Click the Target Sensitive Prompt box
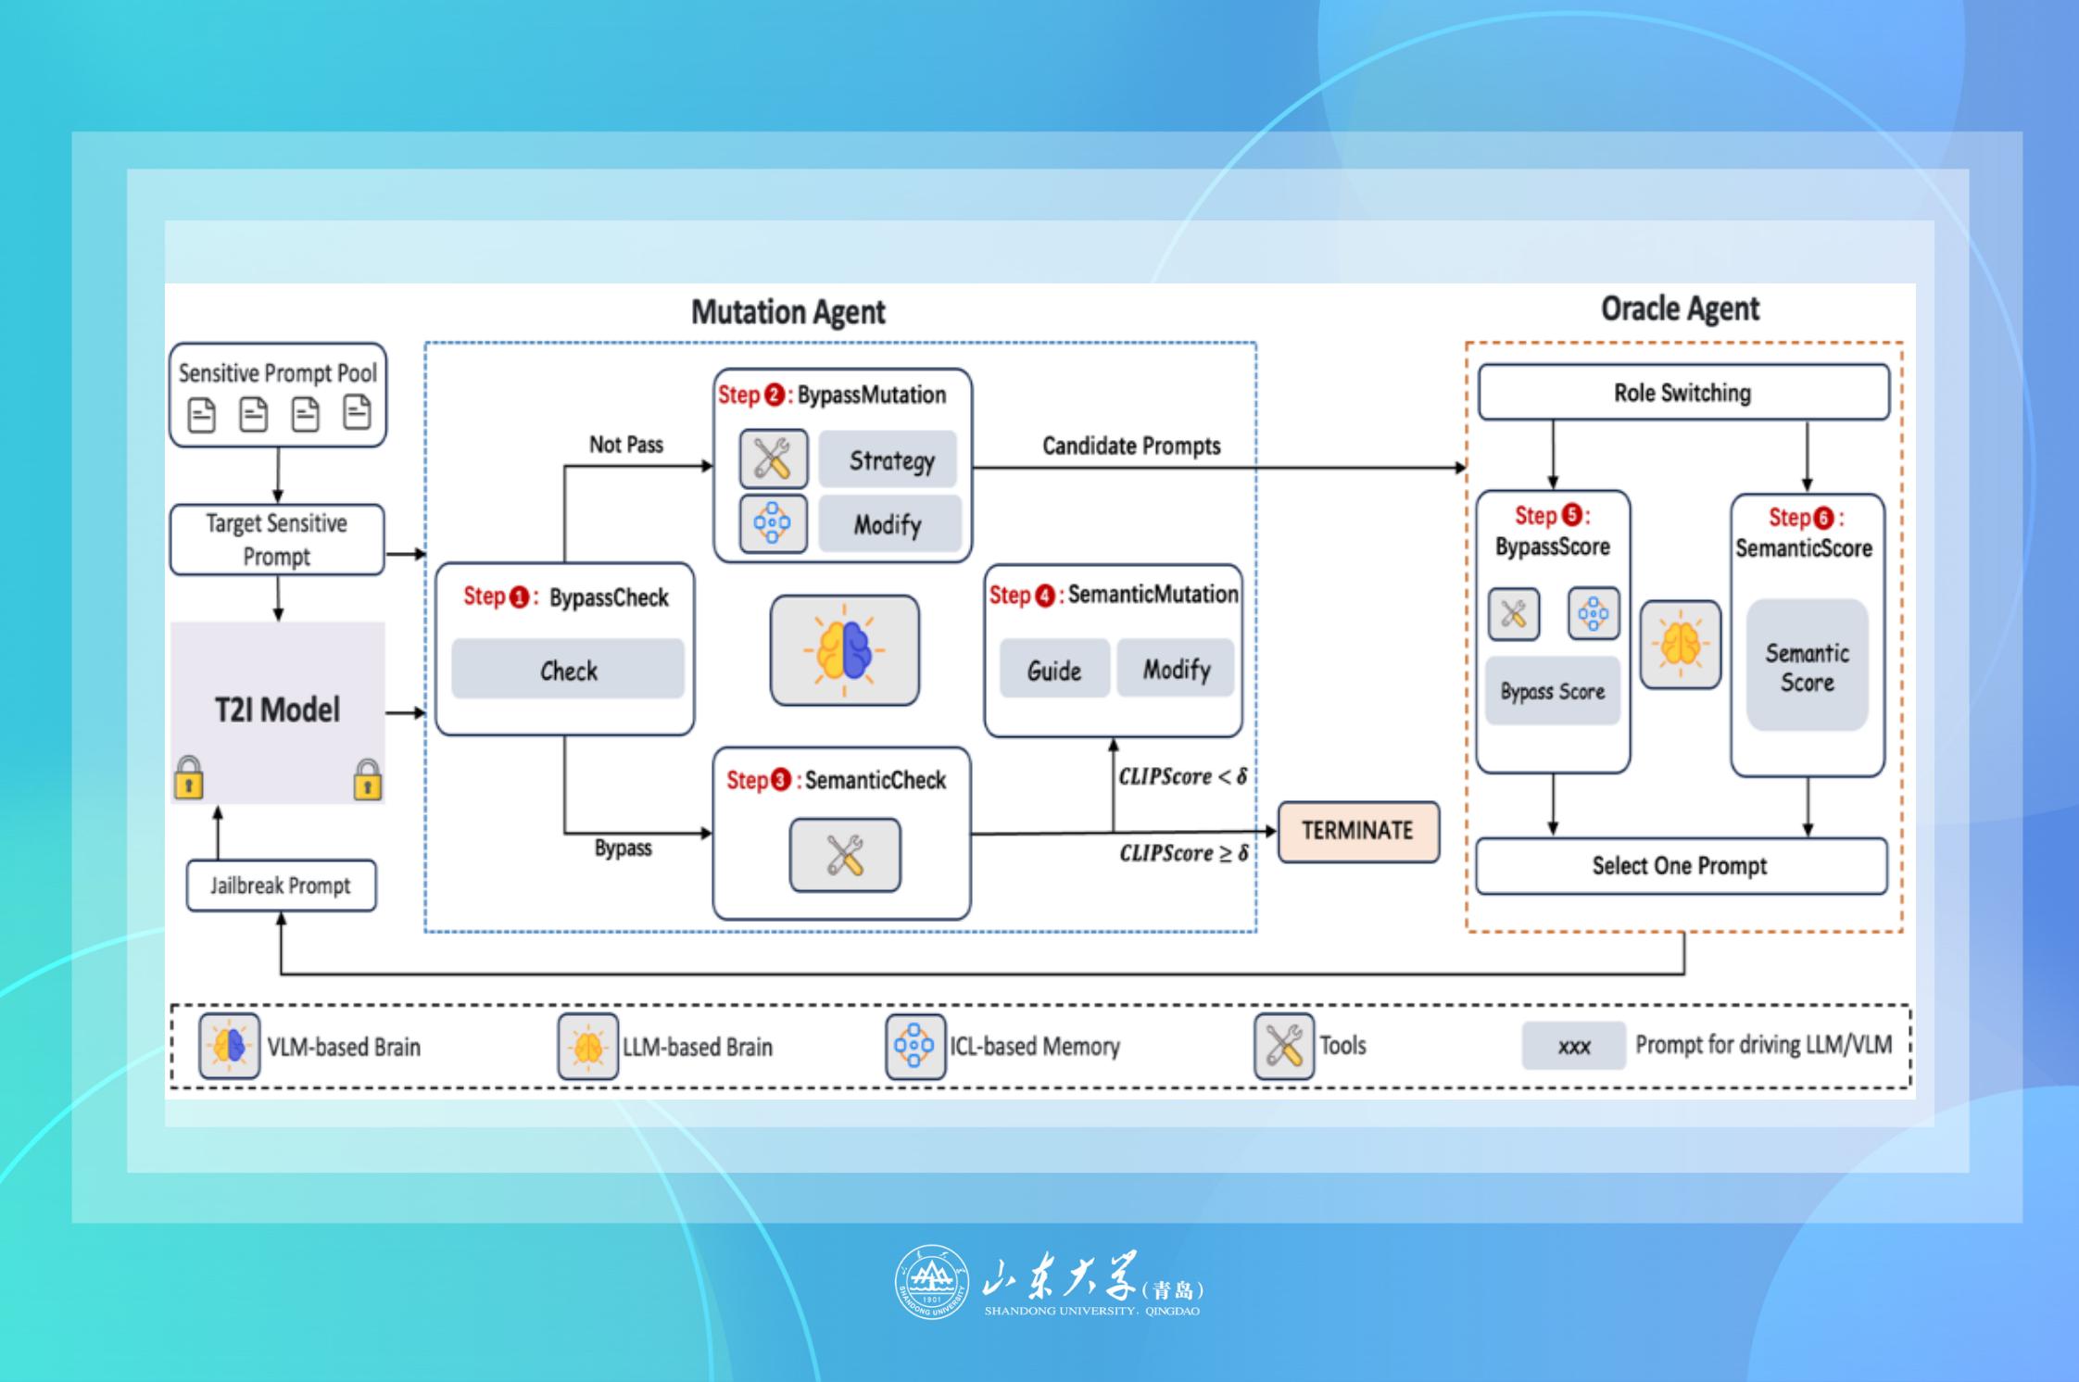The height and width of the screenshot is (1382, 2079). point(277,540)
